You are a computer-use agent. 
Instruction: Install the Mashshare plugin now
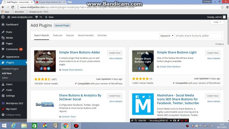click(x=213, y=96)
